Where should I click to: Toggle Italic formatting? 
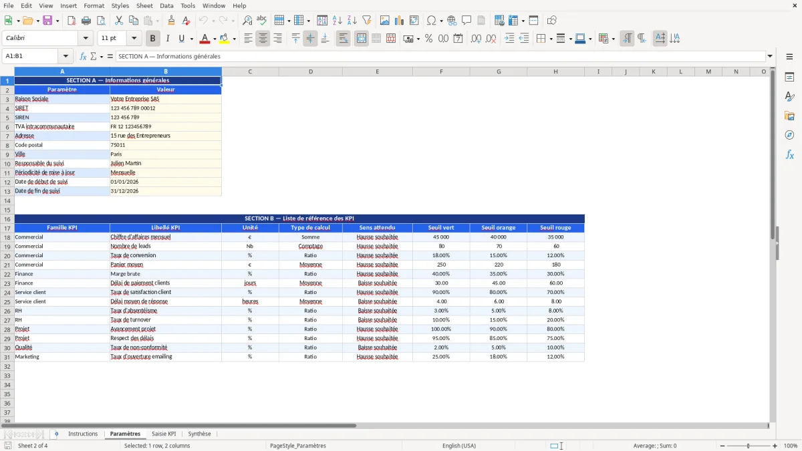point(167,39)
